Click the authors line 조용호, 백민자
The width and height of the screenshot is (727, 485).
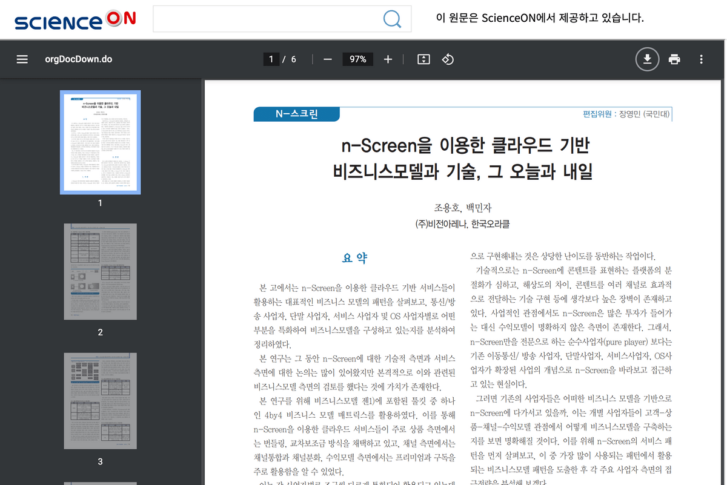463,208
